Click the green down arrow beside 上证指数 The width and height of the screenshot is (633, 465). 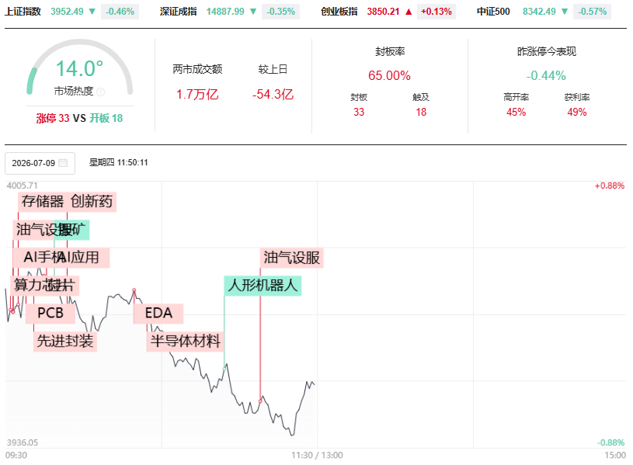click(x=92, y=12)
